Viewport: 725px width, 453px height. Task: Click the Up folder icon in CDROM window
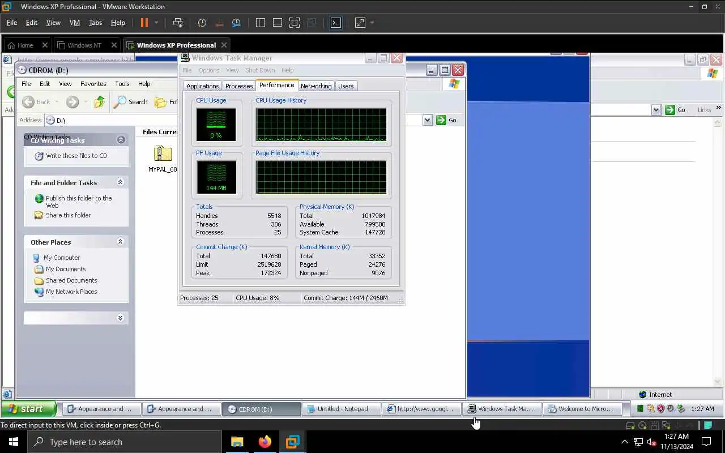pyautogui.click(x=100, y=102)
